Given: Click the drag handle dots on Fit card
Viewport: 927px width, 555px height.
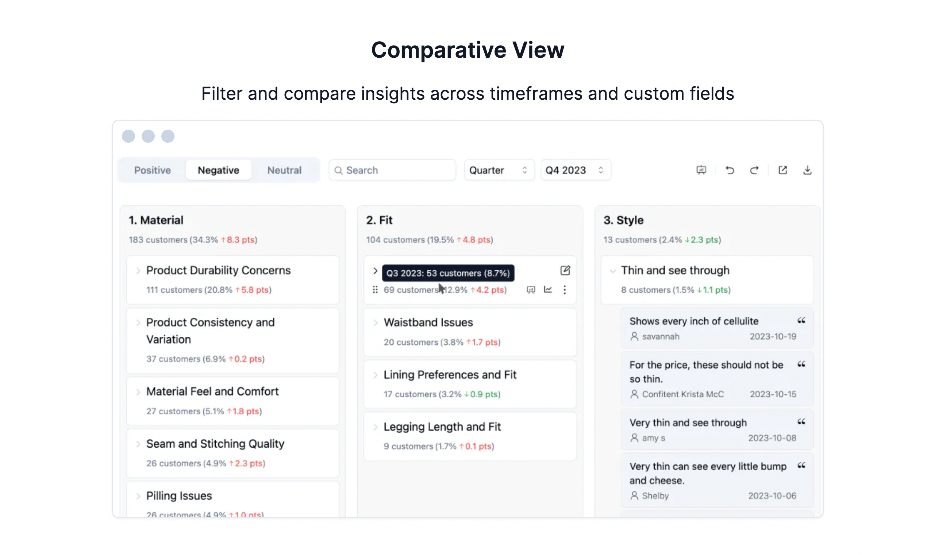Looking at the screenshot, I should pyautogui.click(x=375, y=290).
